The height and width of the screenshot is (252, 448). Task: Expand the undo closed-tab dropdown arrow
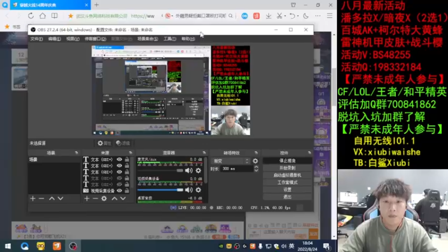tap(297, 16)
